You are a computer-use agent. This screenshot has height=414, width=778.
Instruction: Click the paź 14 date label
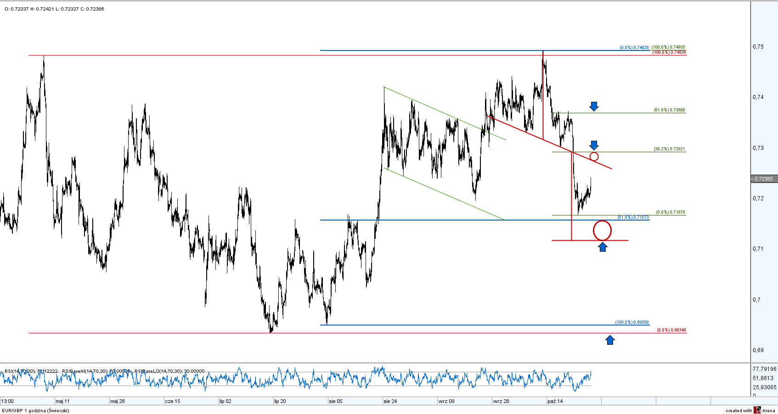tap(555, 401)
